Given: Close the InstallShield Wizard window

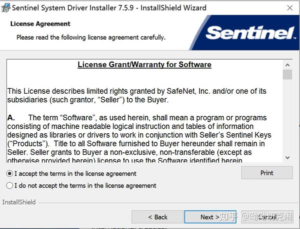Looking at the screenshot, I should coord(289,8).
